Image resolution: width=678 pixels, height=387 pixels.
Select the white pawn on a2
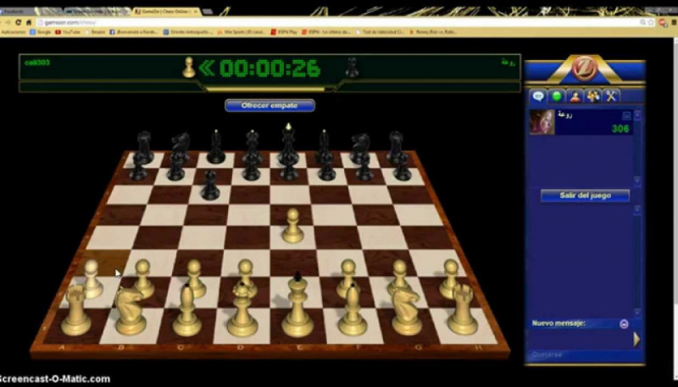92,279
